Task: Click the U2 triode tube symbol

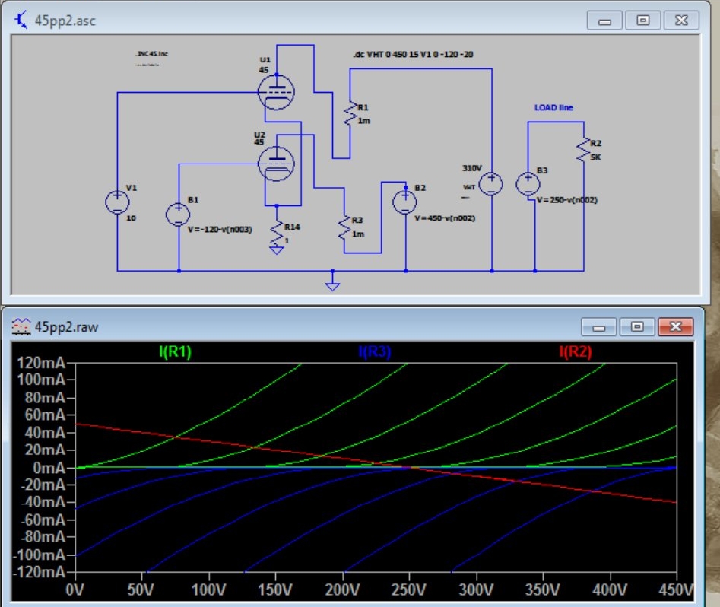Action: pyautogui.click(x=276, y=164)
